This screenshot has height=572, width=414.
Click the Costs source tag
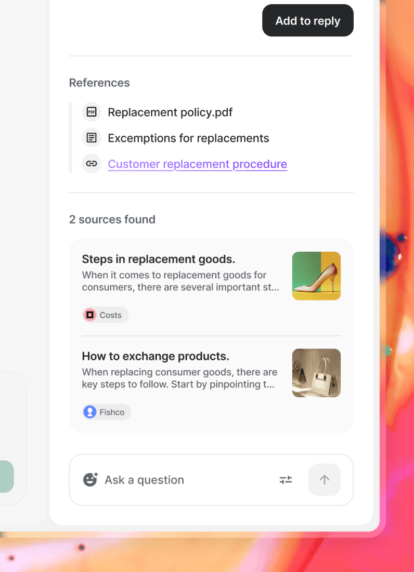(106, 315)
